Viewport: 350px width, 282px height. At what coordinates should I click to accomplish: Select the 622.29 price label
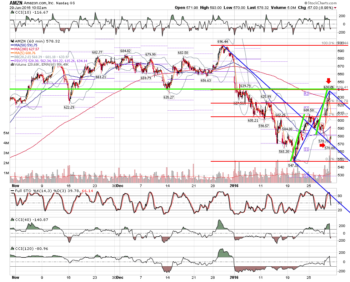[x=69, y=107]
